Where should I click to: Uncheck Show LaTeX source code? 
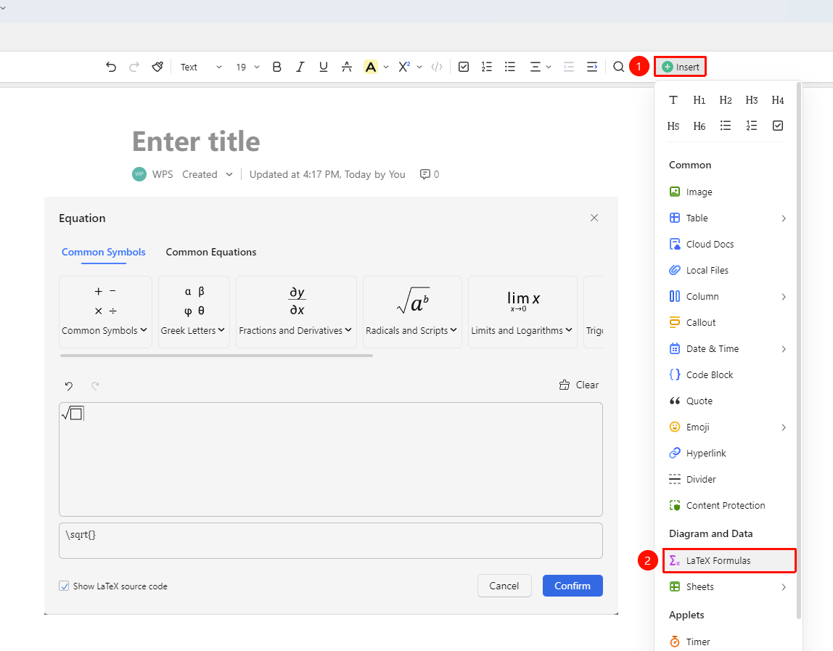64,586
